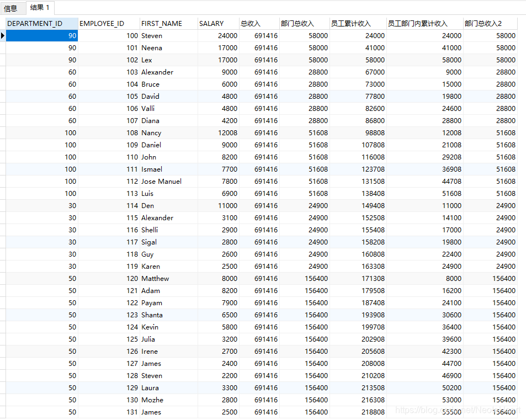The height and width of the screenshot is (420, 526).
Task: Select employee ID cell 131
Action: (109, 412)
